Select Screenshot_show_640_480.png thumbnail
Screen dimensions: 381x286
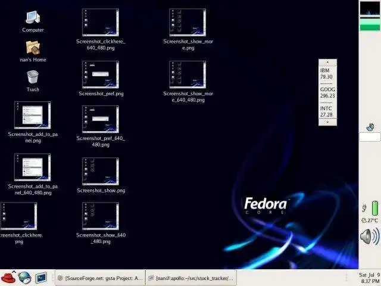pos(101,216)
